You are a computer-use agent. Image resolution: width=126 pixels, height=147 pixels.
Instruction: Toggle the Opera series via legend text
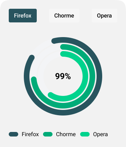coord(100,134)
